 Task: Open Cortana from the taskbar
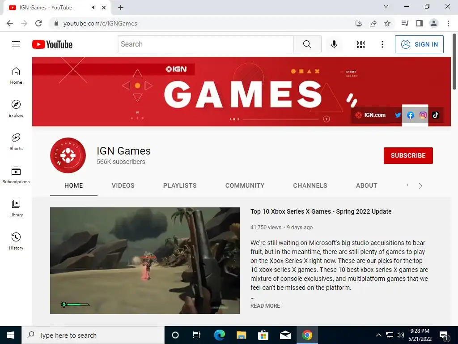coord(175,335)
